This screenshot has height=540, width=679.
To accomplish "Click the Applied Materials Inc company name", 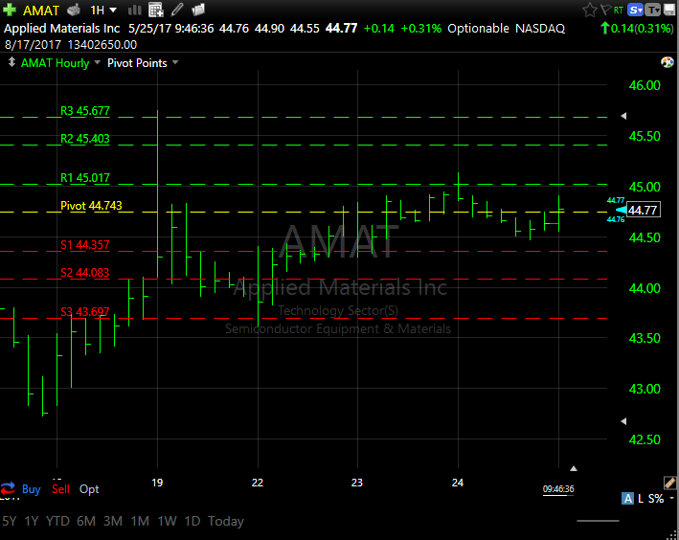I will [x=62, y=29].
